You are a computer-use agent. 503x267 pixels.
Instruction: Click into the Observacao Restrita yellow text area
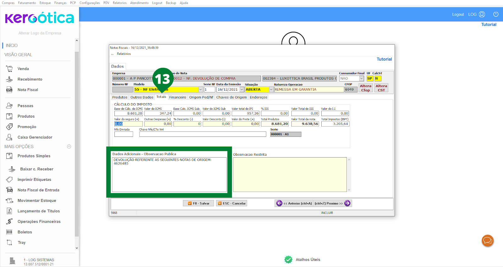[290, 175]
